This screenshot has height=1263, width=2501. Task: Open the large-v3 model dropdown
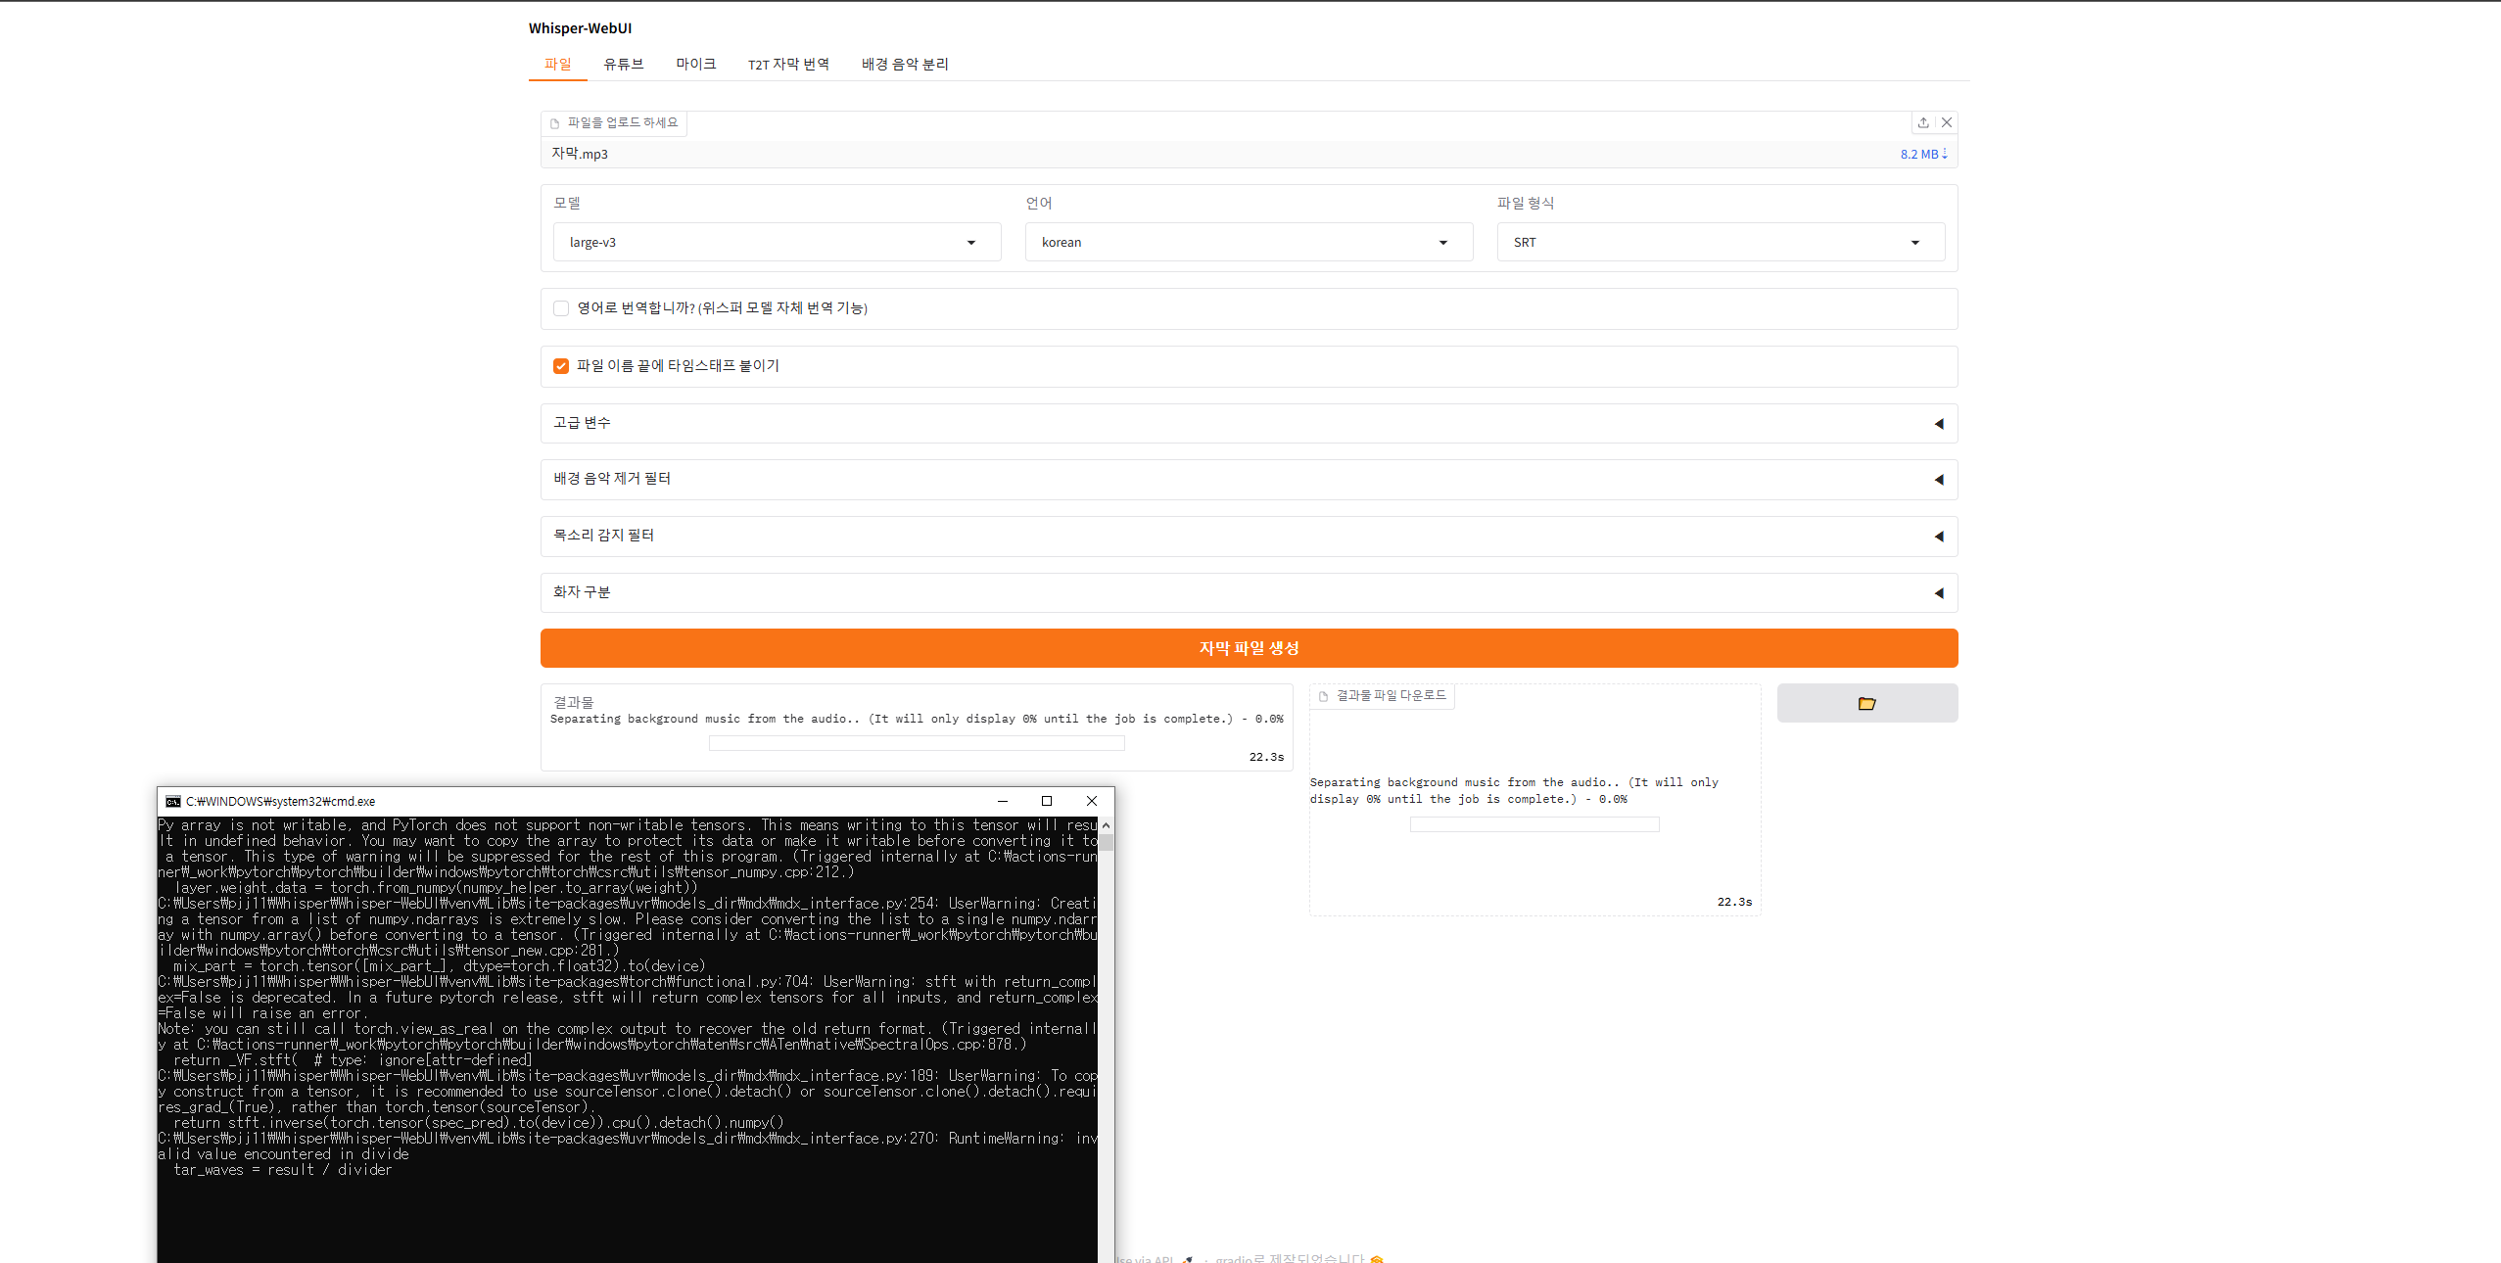click(777, 242)
